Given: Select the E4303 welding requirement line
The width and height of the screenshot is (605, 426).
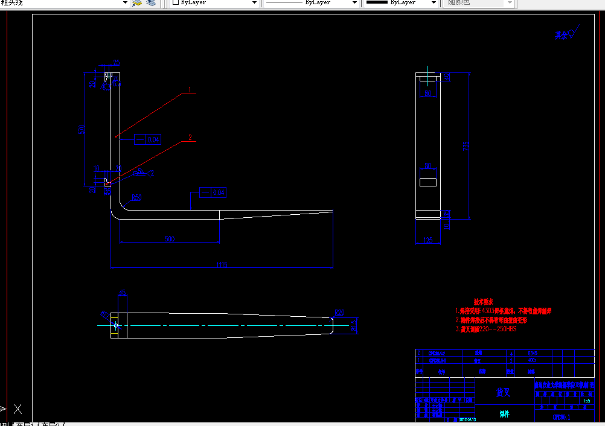Looking at the screenshot, I should tap(504, 311).
